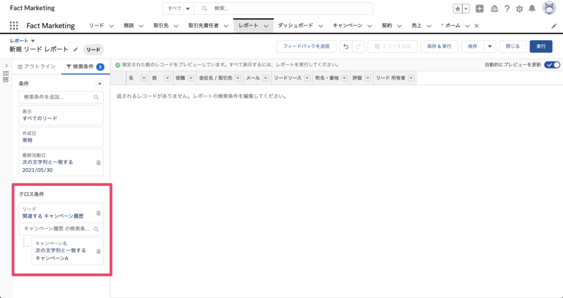Click the undo arrow button

click(x=346, y=47)
